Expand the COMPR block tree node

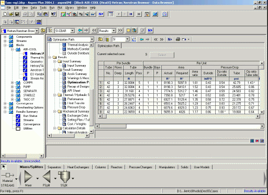[x=12, y=83]
